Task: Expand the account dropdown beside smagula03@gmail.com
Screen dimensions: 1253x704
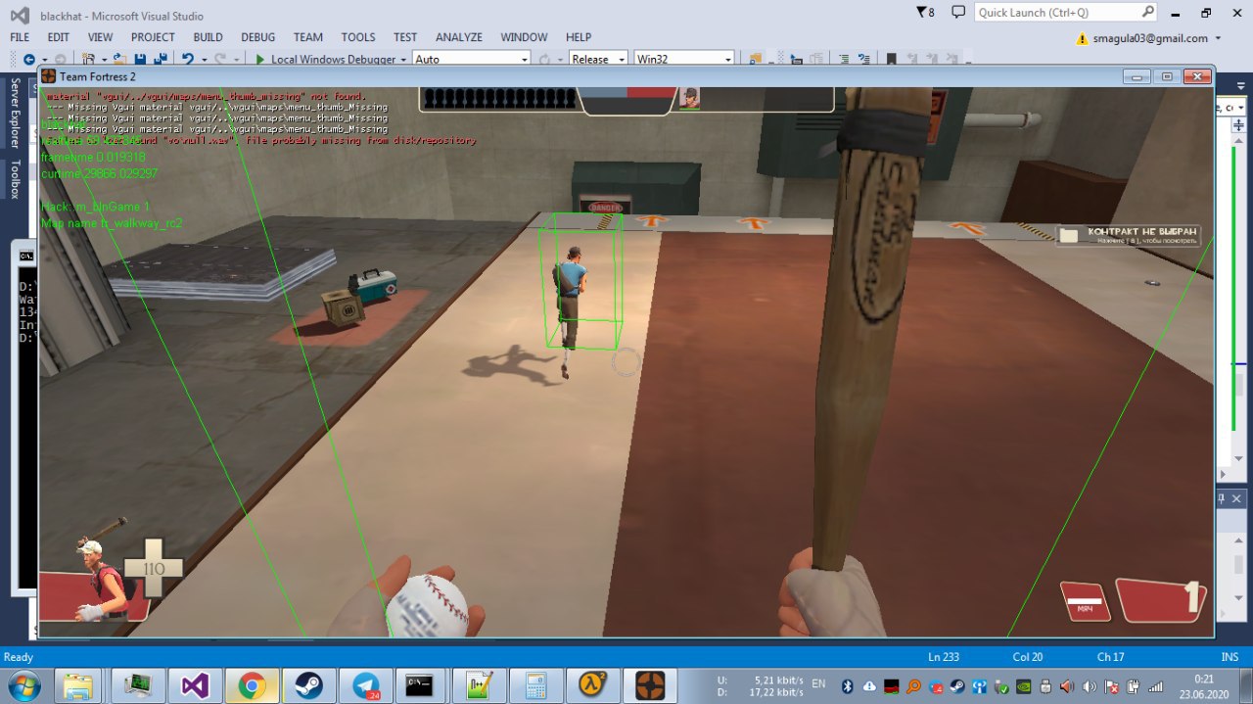Action: click(x=1218, y=38)
